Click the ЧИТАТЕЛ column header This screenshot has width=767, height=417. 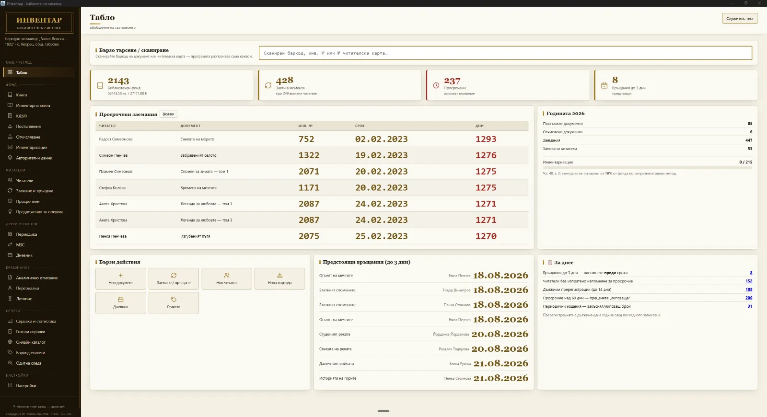point(107,126)
